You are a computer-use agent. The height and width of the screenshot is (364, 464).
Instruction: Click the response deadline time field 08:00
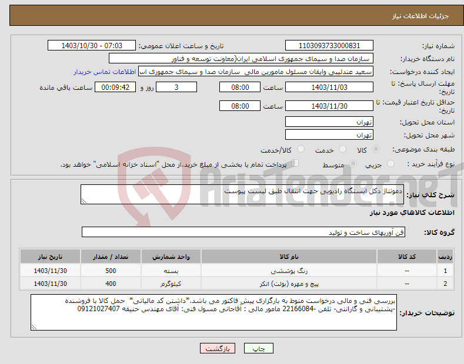240,87
